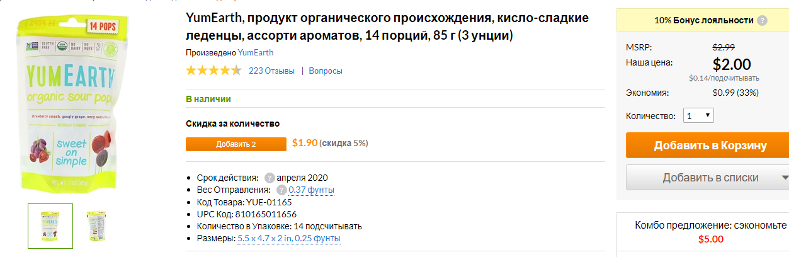
Task: Select the second product thumbnail showing package back
Action: pyautogui.click(x=96, y=226)
